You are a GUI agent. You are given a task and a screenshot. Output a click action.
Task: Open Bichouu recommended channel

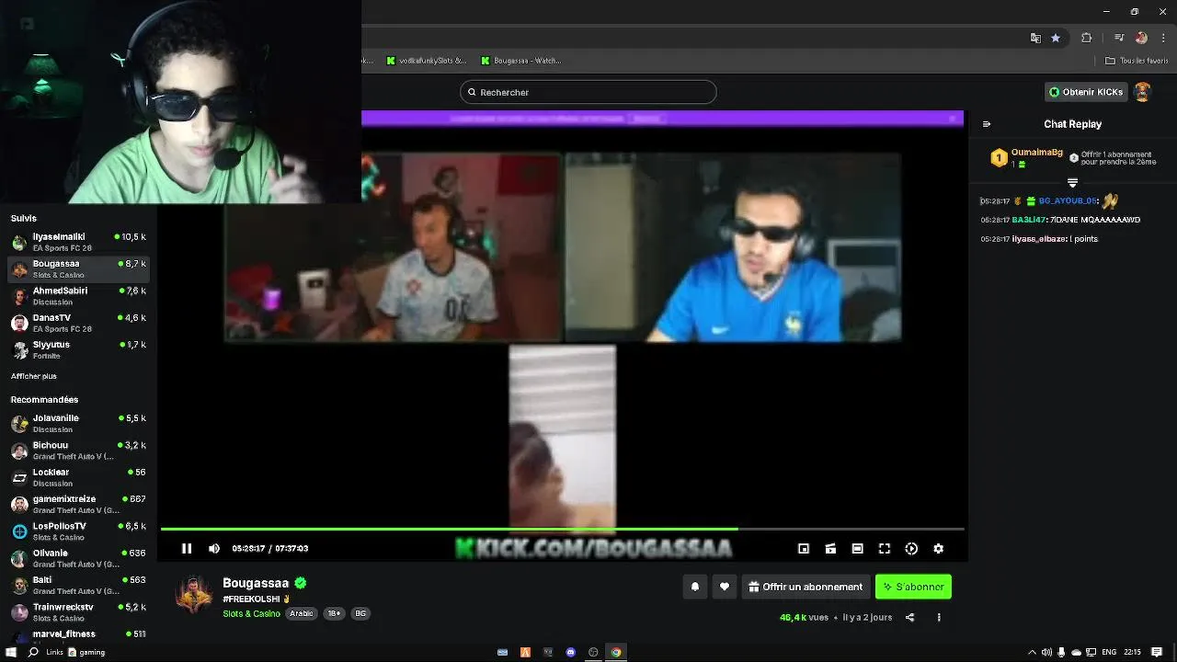pyautogui.click(x=78, y=451)
